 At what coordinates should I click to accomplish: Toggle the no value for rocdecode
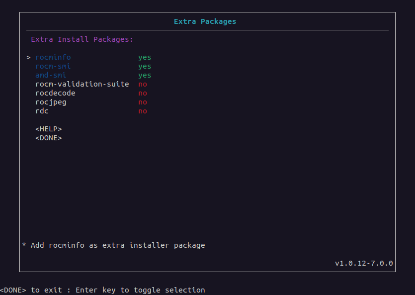coord(143,93)
